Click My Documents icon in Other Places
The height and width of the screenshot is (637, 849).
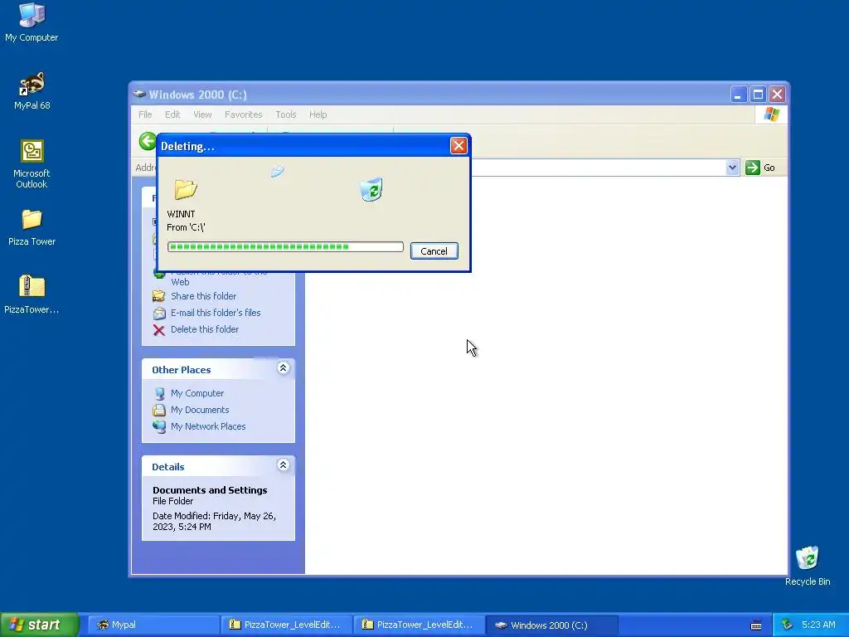158,410
